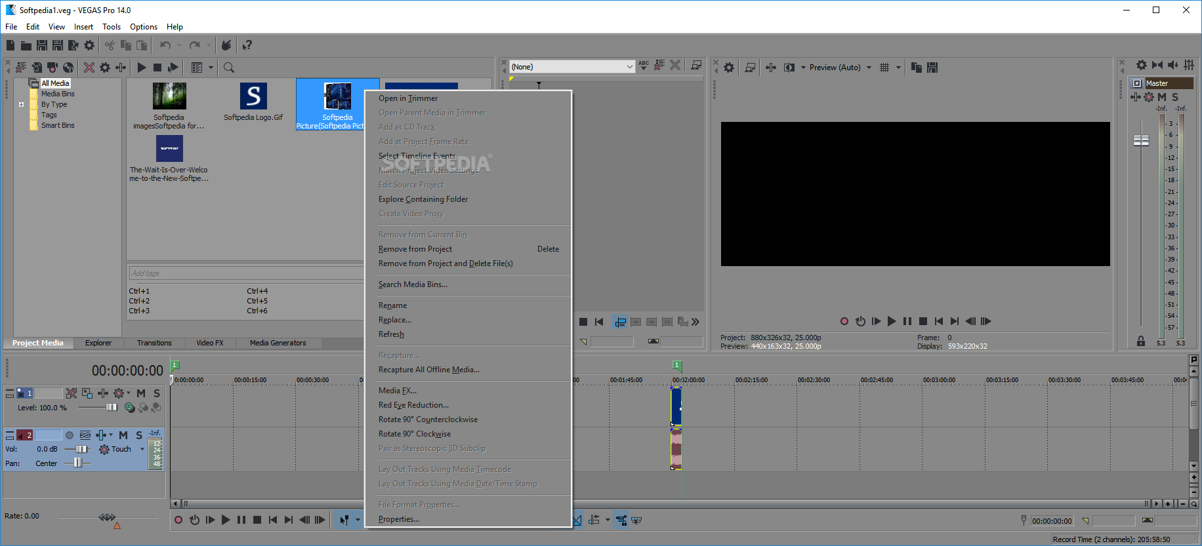Click the Remove Selected Media red X icon
Image resolution: width=1202 pixels, height=546 pixels.
[89, 68]
